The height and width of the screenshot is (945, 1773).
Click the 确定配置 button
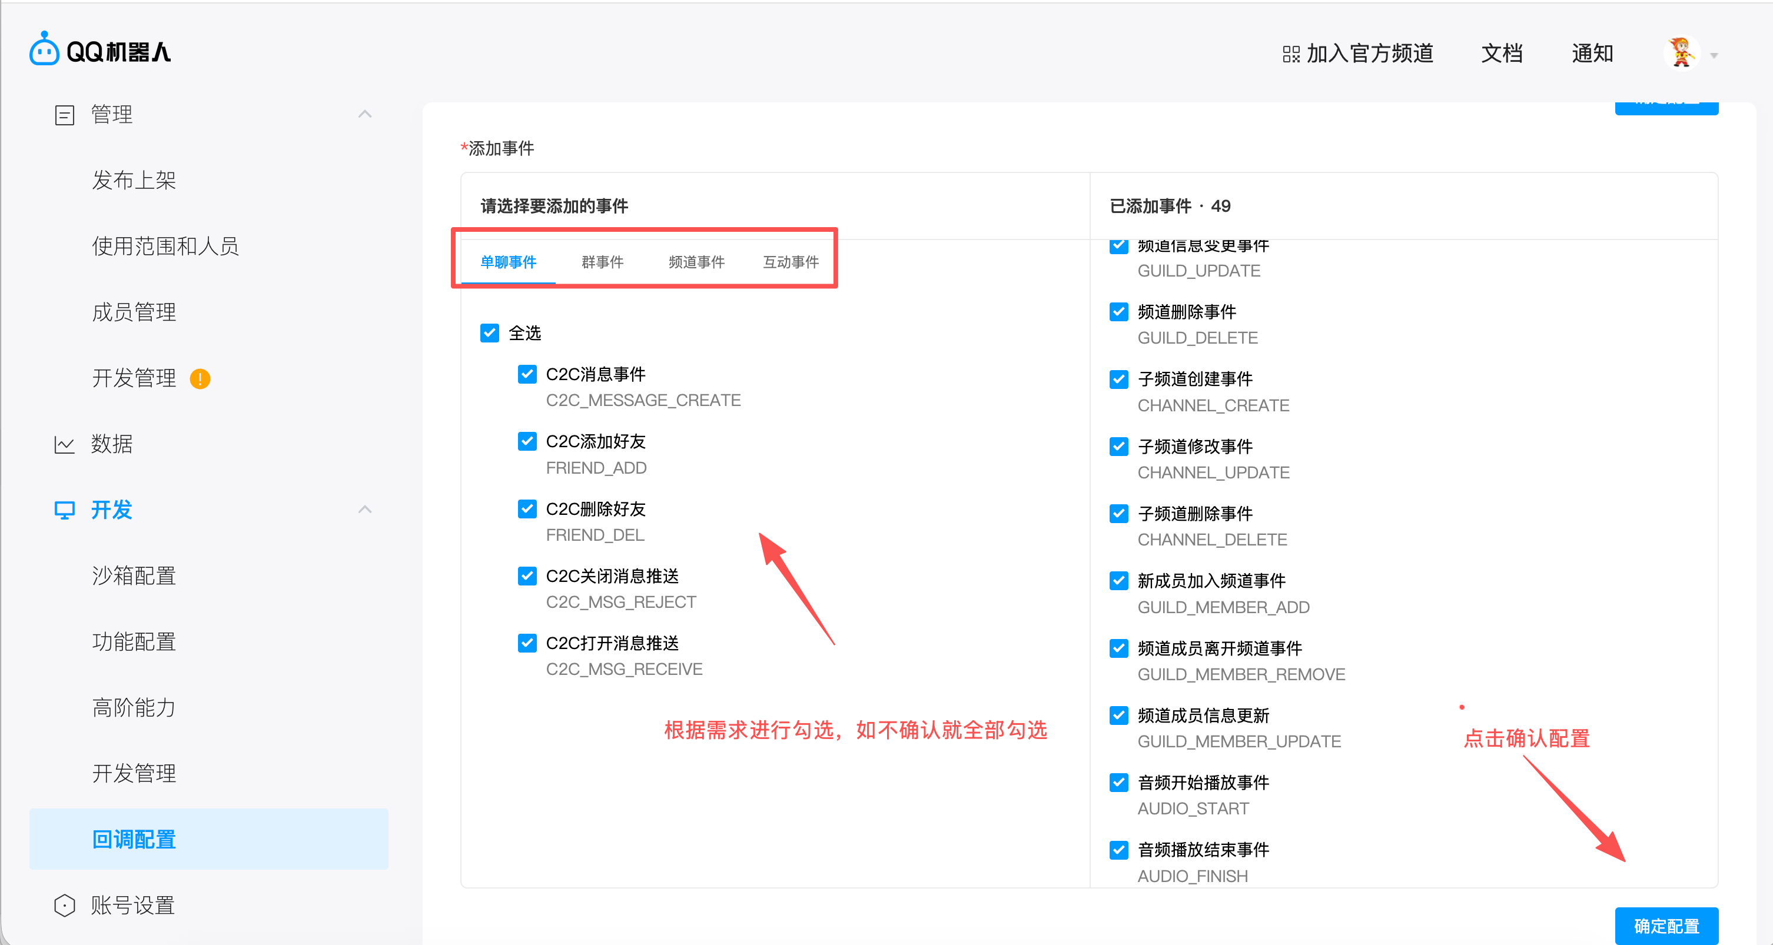1666,926
